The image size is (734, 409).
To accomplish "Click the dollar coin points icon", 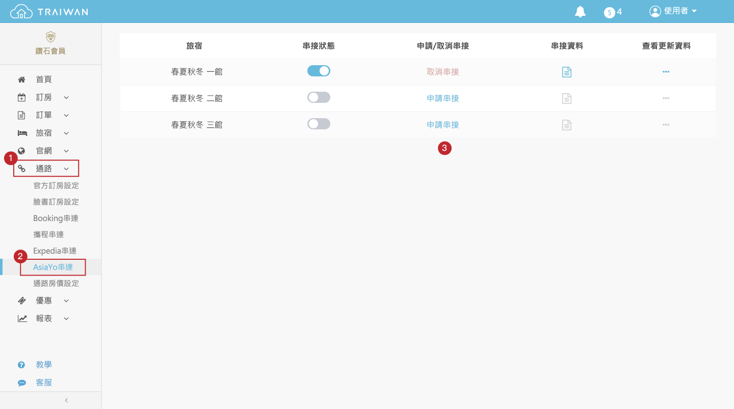I will click(609, 12).
